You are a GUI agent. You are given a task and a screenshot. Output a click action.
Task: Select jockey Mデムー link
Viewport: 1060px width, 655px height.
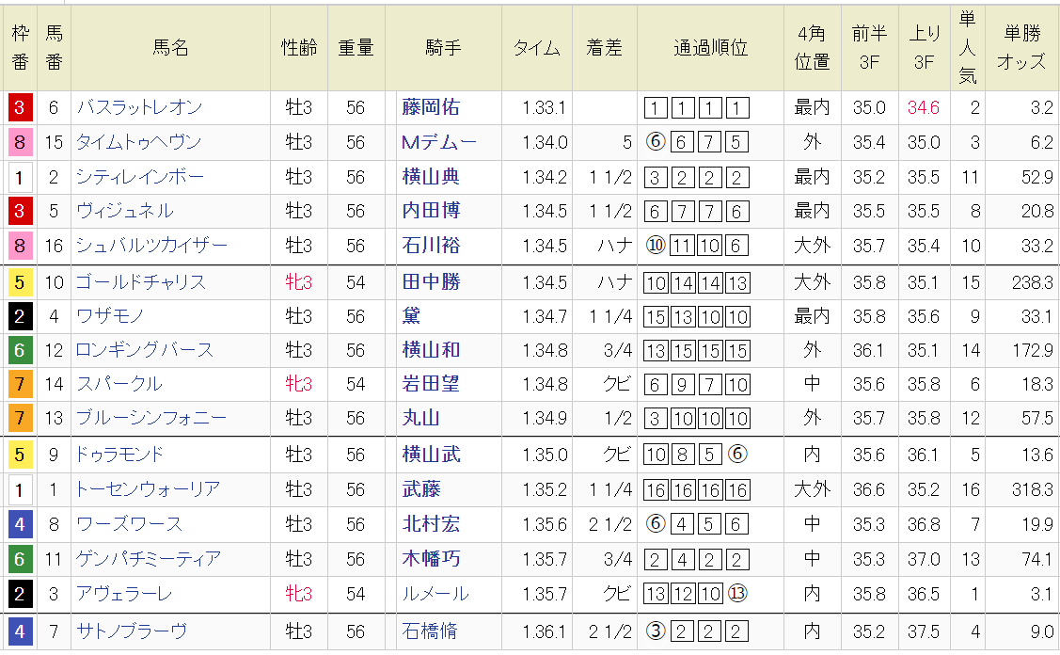pyautogui.click(x=438, y=143)
